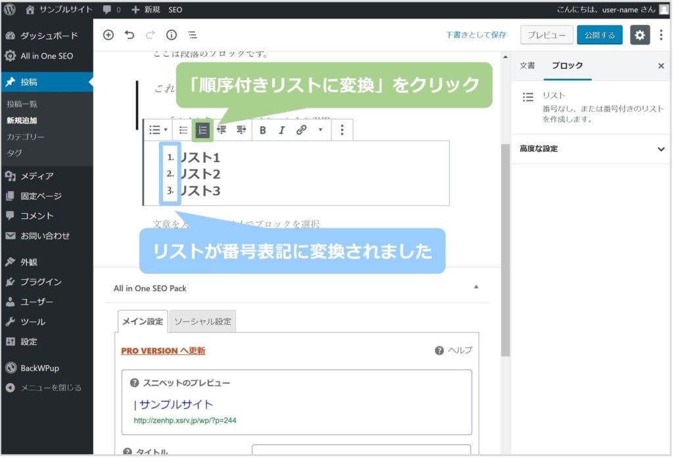Click the editor vertical scrollbar
Screen dimensions: 673x458
tap(505, 250)
